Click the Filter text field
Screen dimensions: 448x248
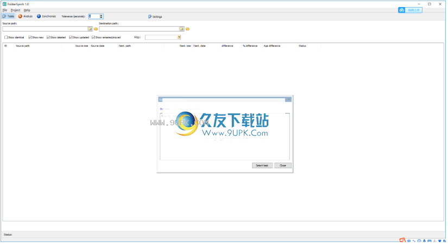(x=161, y=37)
